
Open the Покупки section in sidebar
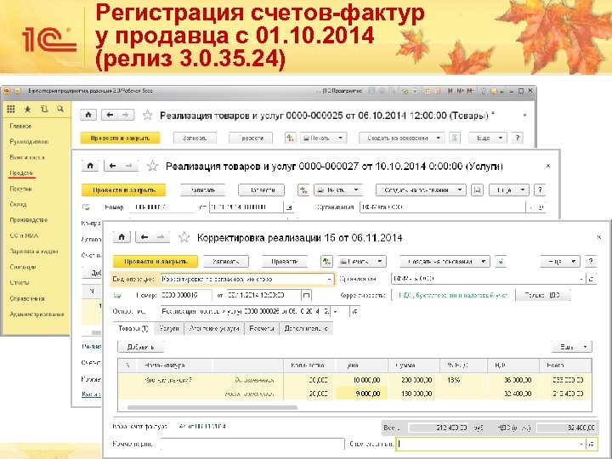point(20,189)
